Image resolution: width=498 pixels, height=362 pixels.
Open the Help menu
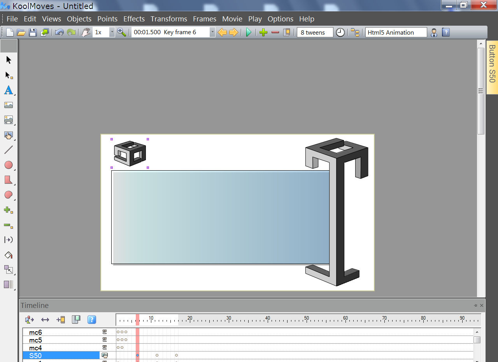[x=307, y=19]
